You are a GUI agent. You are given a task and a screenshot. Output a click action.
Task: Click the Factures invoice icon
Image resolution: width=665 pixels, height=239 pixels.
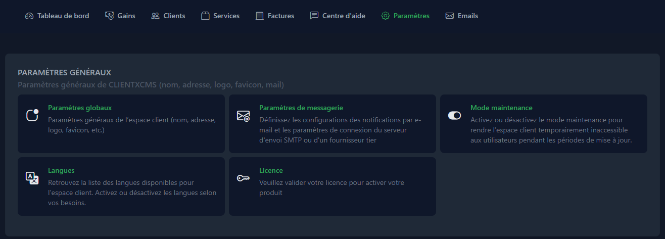click(x=260, y=16)
